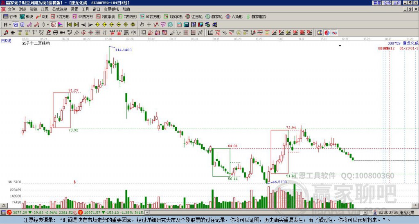Open the 9P四方形 tool

pyautogui.click(x=83, y=16)
